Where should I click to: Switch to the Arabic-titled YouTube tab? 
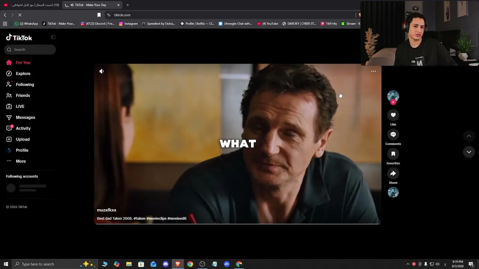[31, 5]
